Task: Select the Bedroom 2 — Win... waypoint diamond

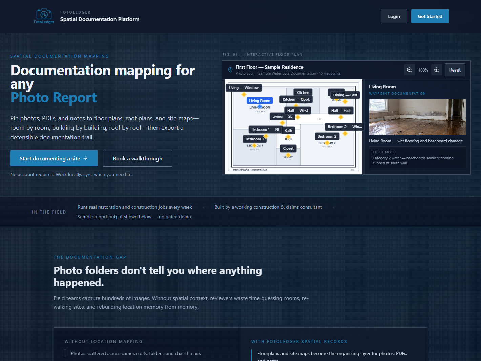Action: click(x=345, y=134)
